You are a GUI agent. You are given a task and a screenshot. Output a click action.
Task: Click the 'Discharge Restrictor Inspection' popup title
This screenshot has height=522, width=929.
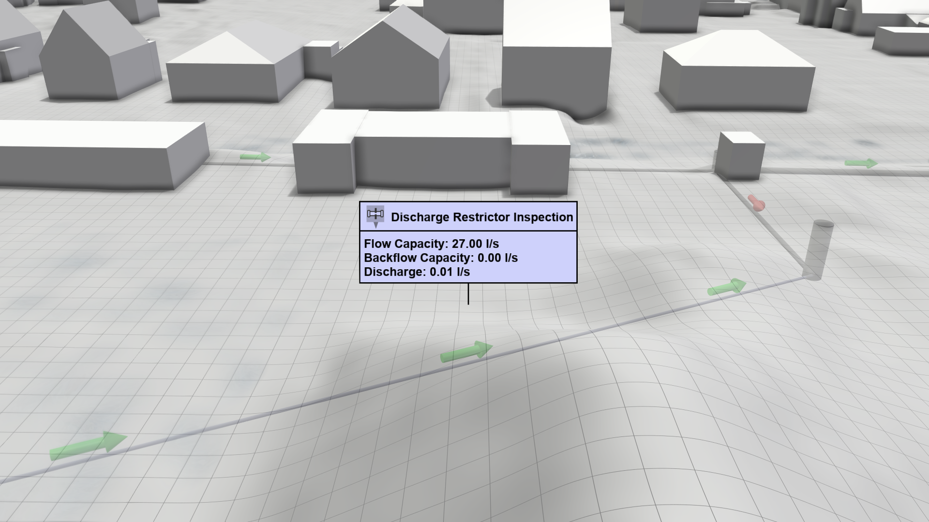481,217
